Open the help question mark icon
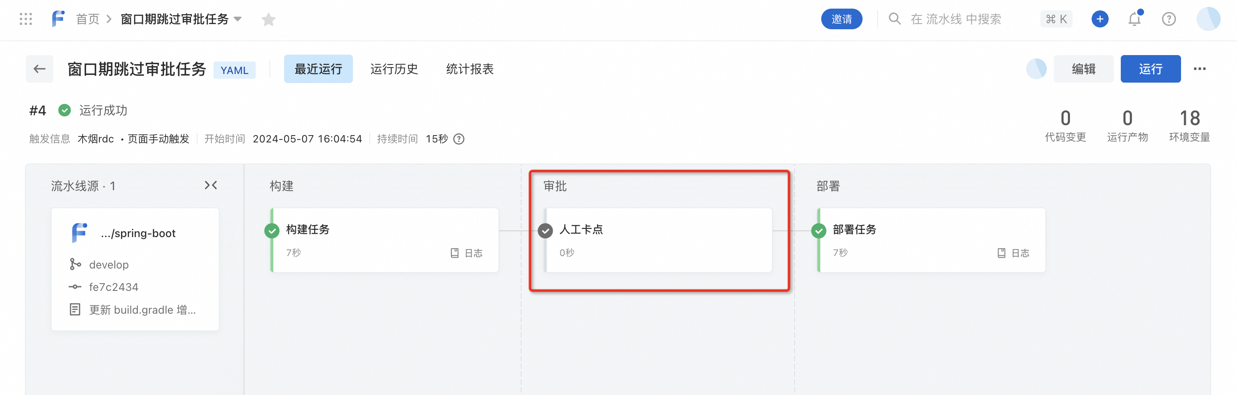Image resolution: width=1237 pixels, height=395 pixels. click(x=1169, y=19)
